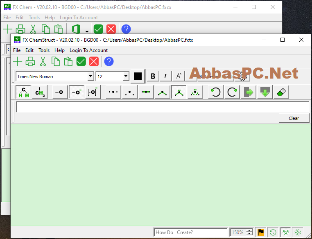Maximize the FX ChemStruct window
Screen dimensions: 312x239
(x=283, y=40)
